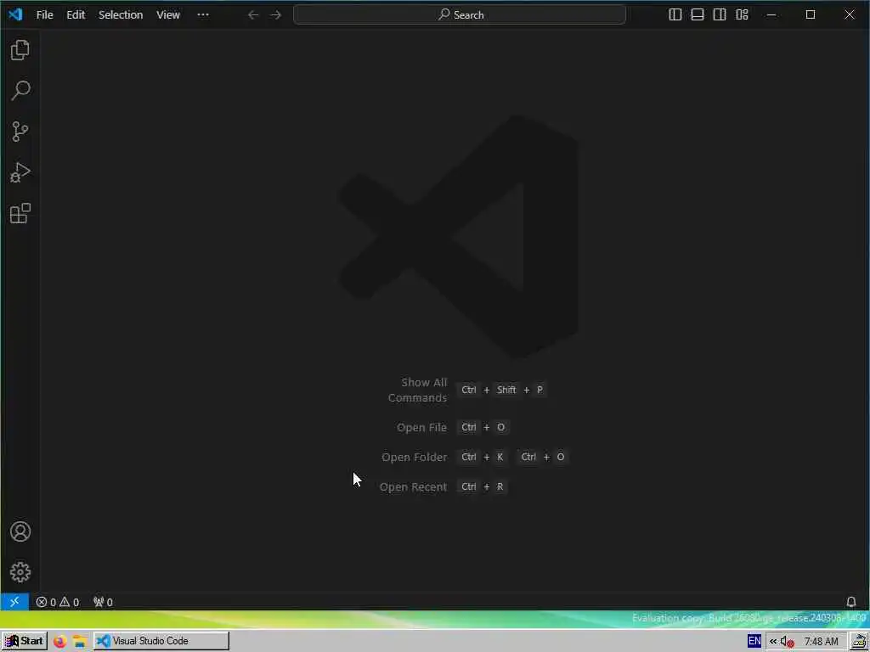Open the Accounts menu icon
This screenshot has width=870, height=652.
coord(20,531)
